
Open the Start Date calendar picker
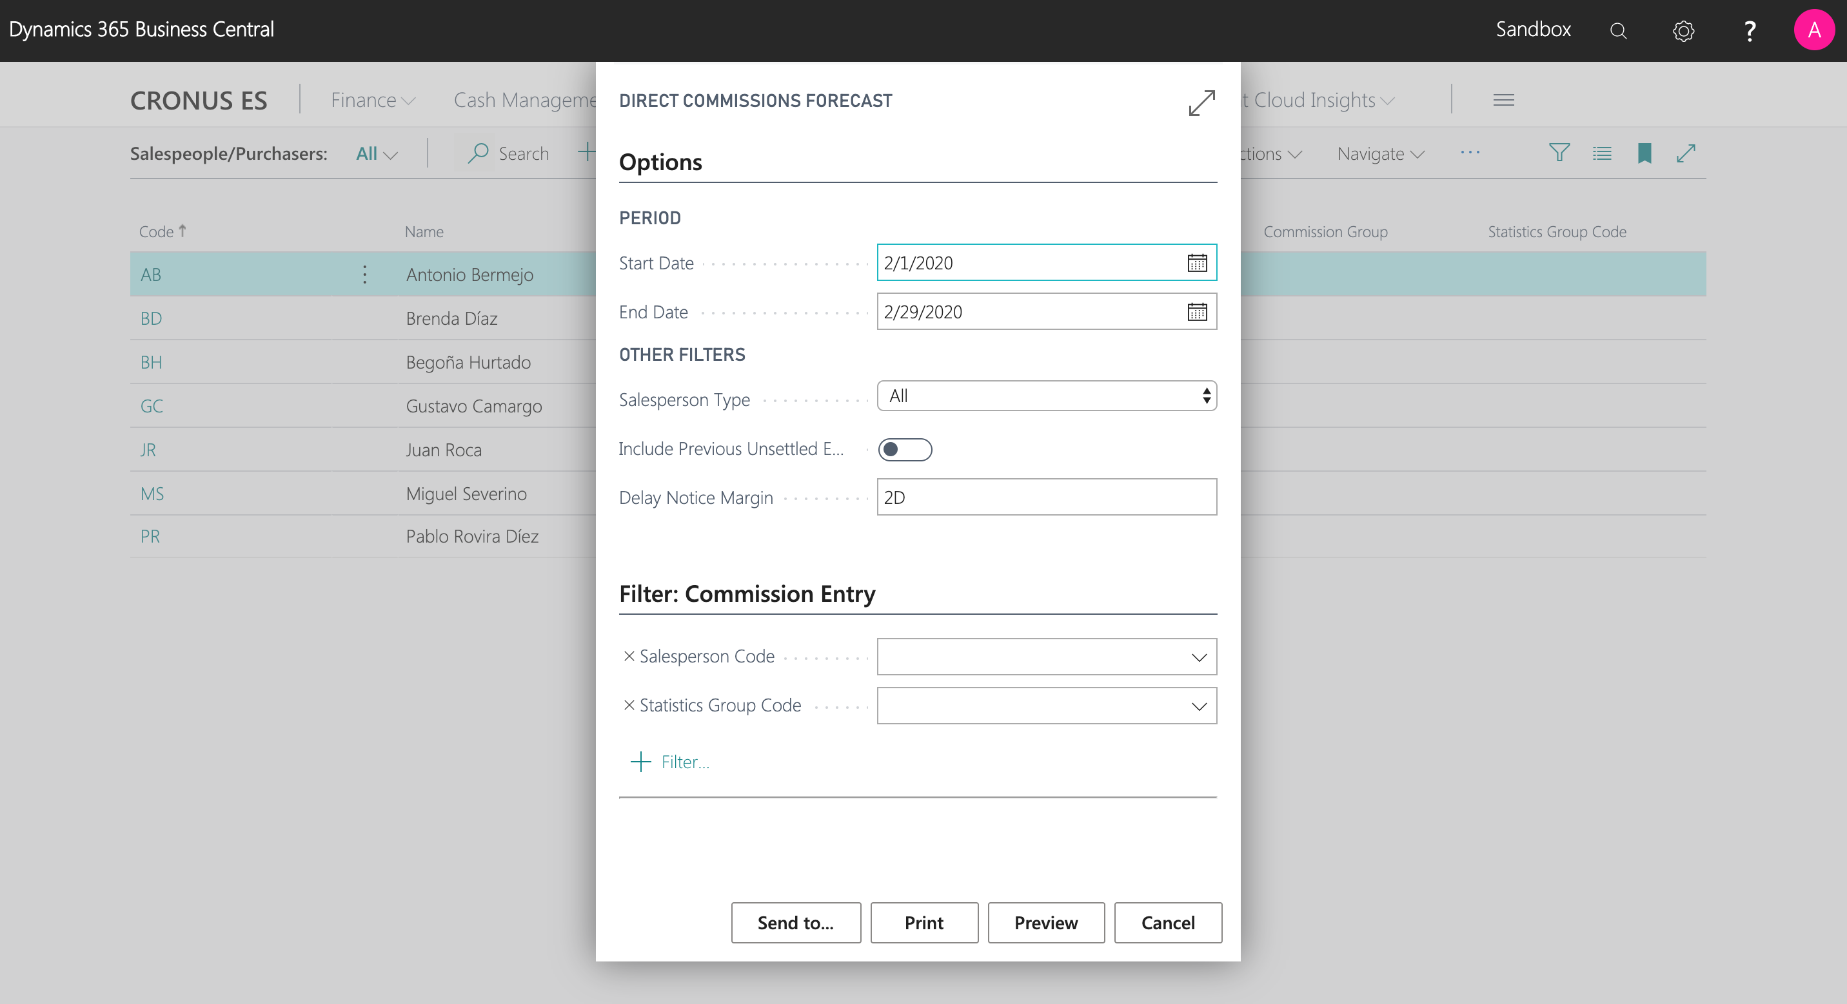tap(1197, 263)
